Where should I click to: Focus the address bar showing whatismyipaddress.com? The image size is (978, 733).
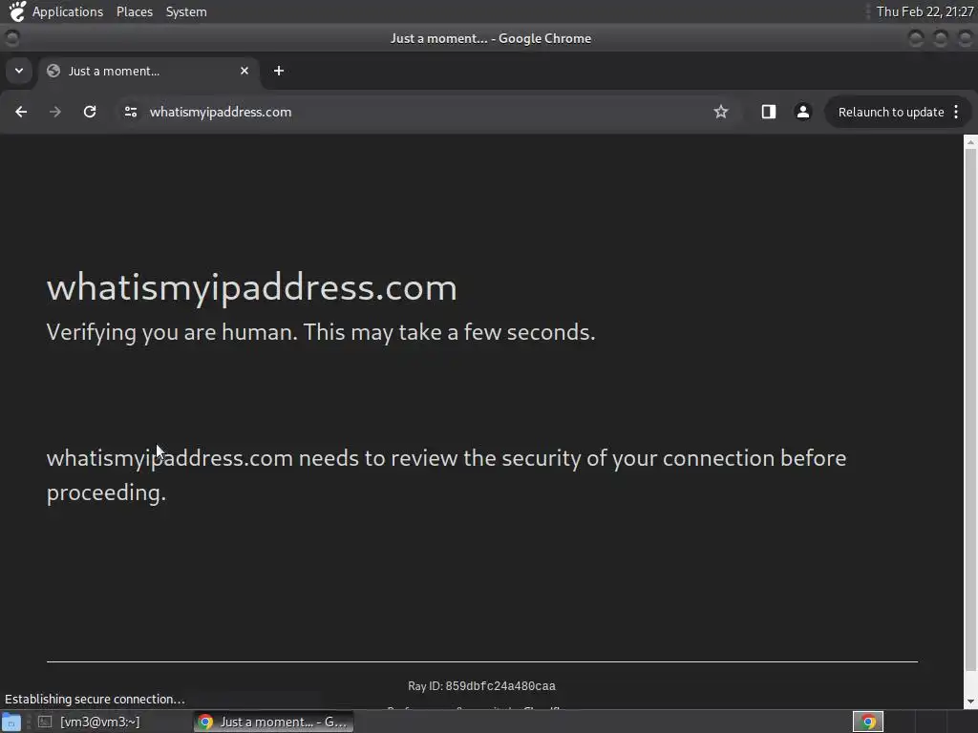412,112
